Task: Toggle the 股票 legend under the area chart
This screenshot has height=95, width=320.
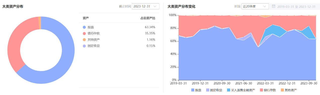Action: coord(196,90)
